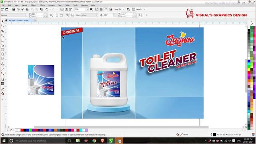Click the Import icon
The width and height of the screenshot is (256, 144).
point(62,9)
